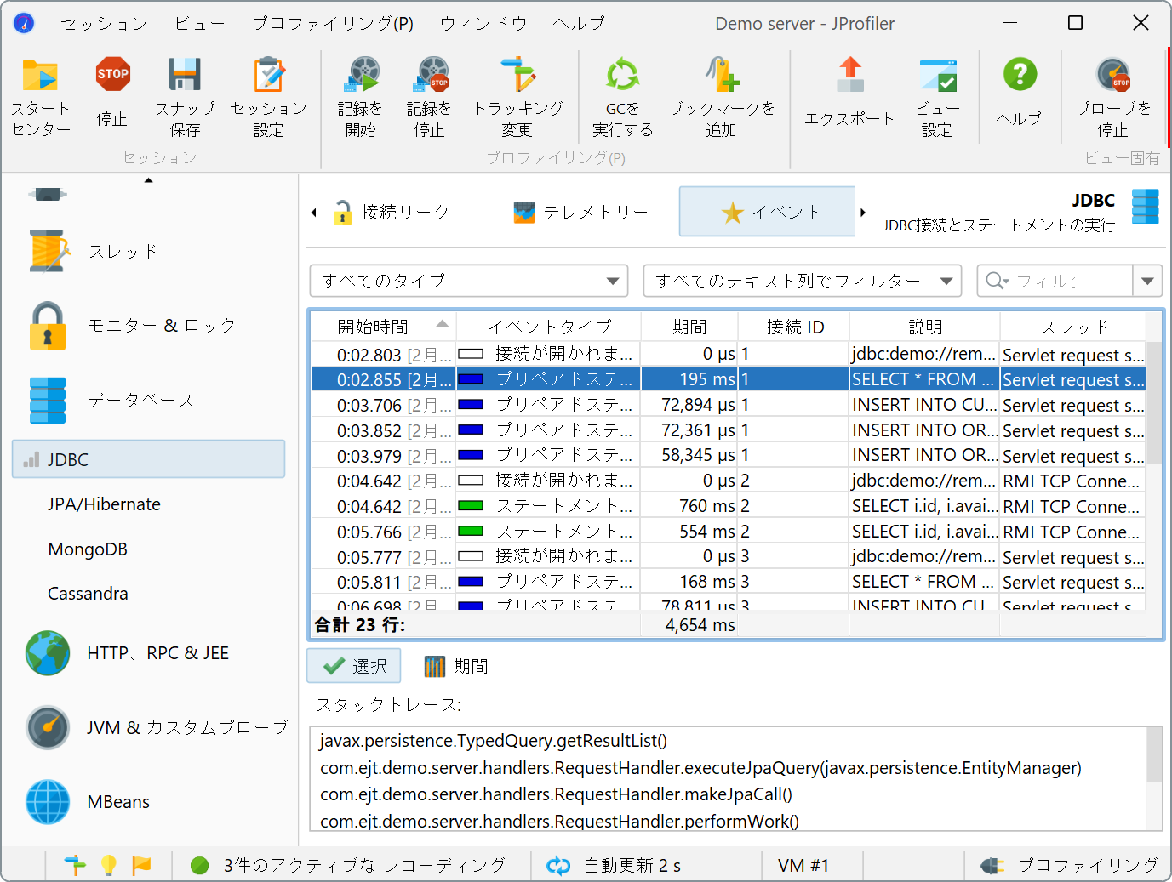1172x882 pixels.
Task: Select the event row at 0:03.706
Action: click(729, 405)
